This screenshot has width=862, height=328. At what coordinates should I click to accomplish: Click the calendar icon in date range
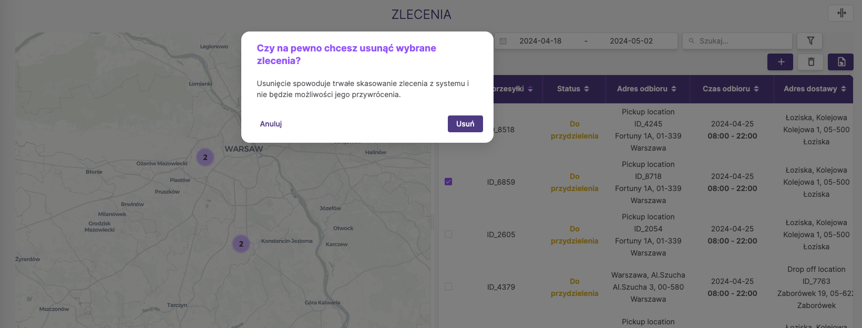503,41
